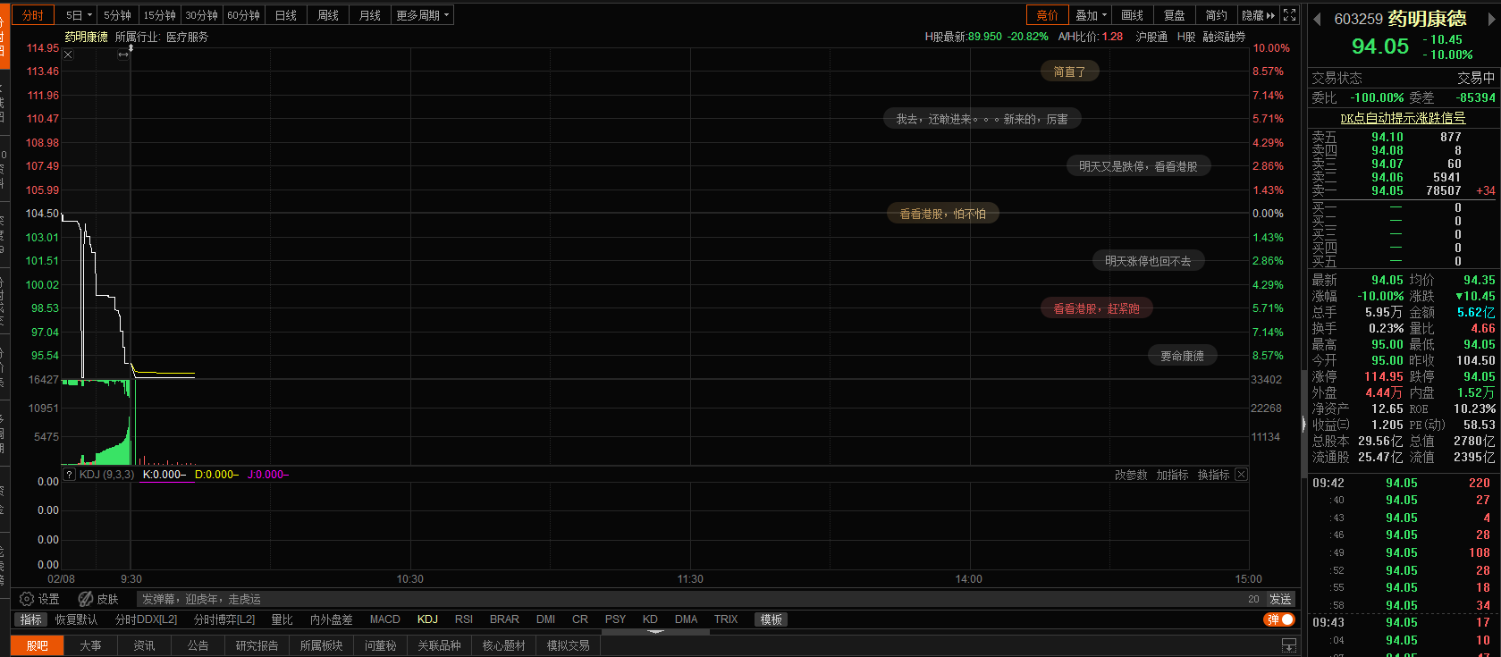Viewport: 1501px width, 657px height.
Task: Open the 皮肤 skin palette icon
Action: [x=86, y=599]
